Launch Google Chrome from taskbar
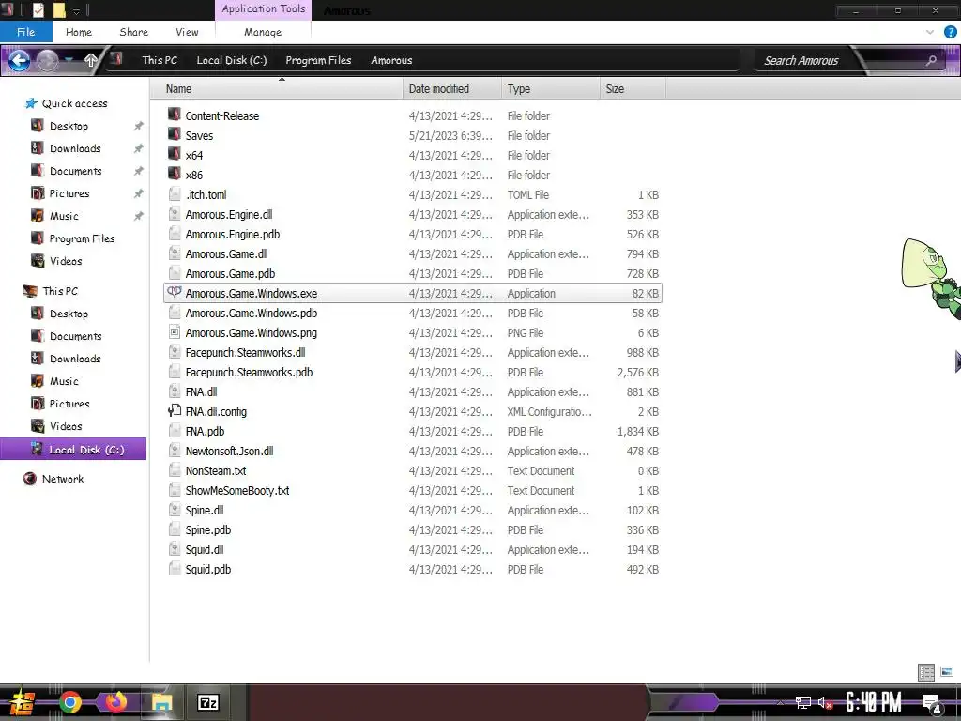961x721 pixels. click(x=70, y=702)
